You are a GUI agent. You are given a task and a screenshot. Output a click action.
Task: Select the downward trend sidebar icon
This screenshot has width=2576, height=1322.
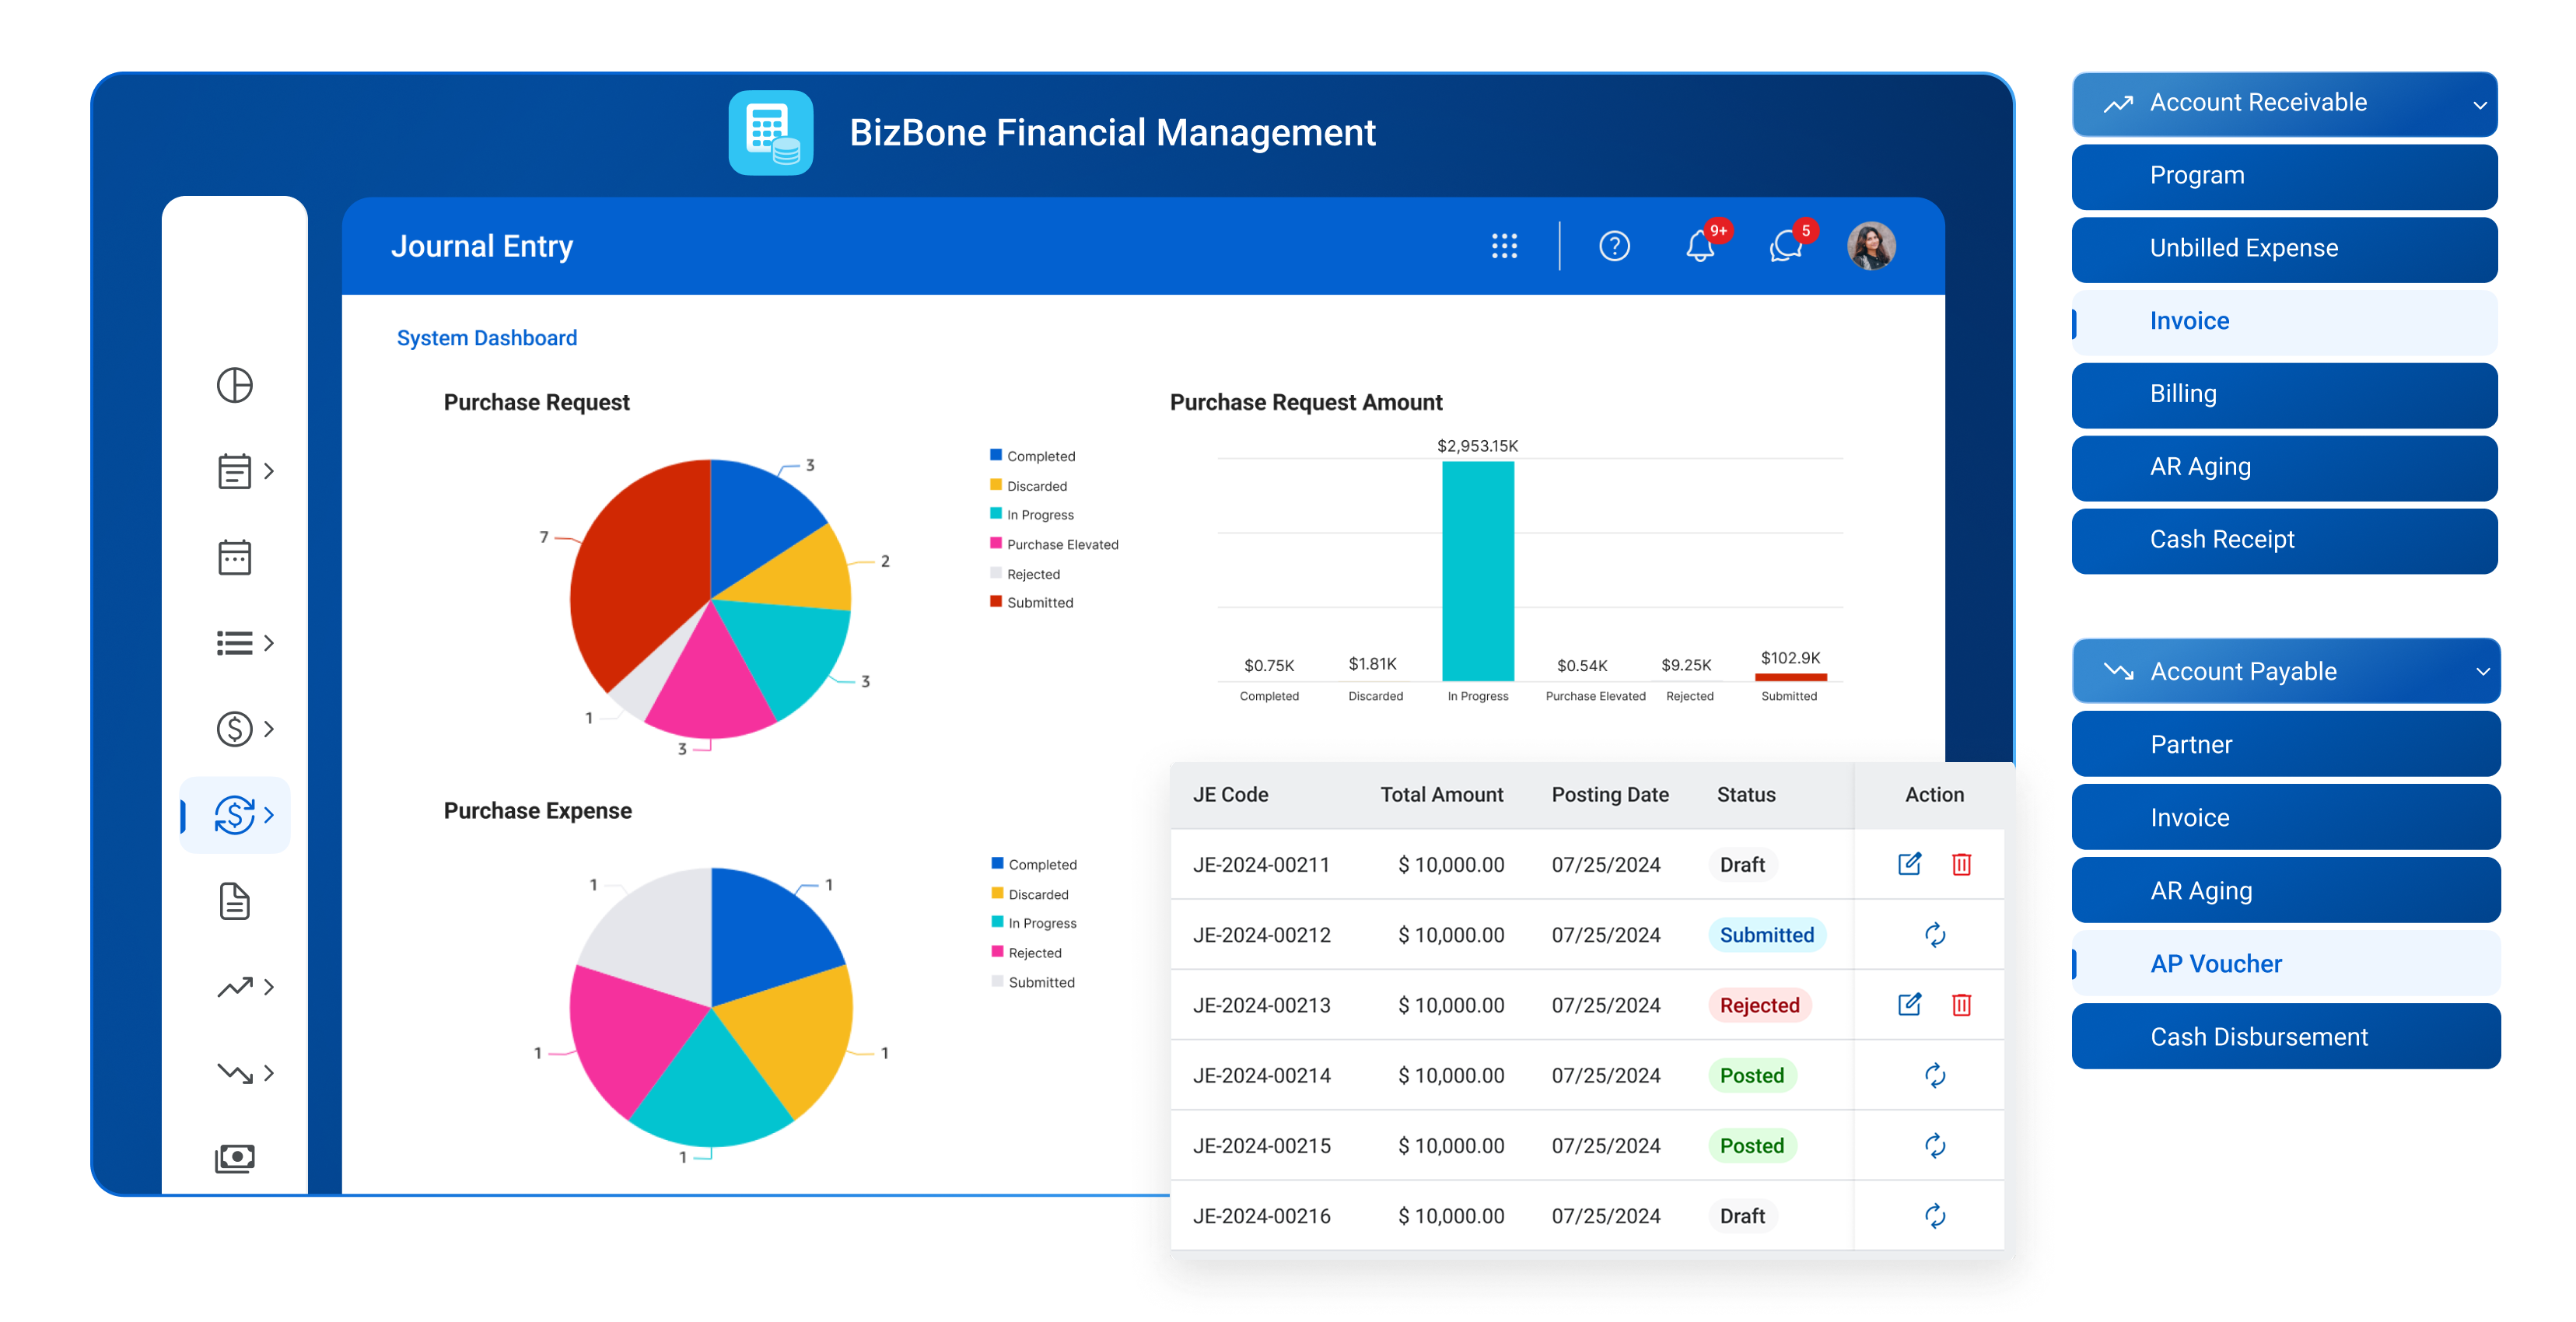[235, 1073]
